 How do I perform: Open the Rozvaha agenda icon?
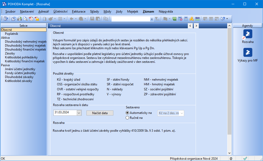[248, 34]
